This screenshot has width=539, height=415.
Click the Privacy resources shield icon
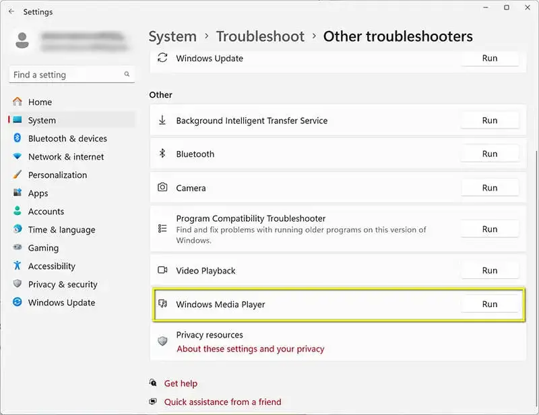162,341
